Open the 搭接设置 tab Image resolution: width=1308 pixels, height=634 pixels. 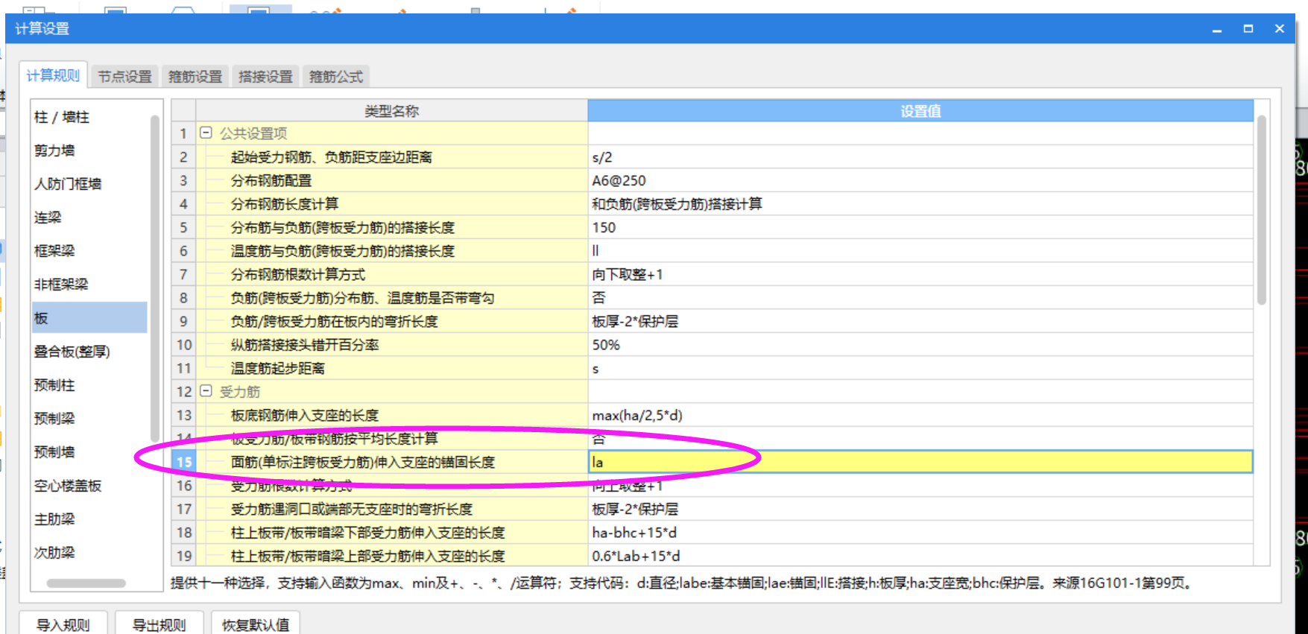pos(265,77)
